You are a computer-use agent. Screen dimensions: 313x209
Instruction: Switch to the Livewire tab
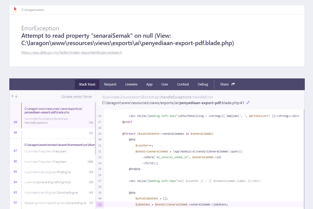click(131, 84)
